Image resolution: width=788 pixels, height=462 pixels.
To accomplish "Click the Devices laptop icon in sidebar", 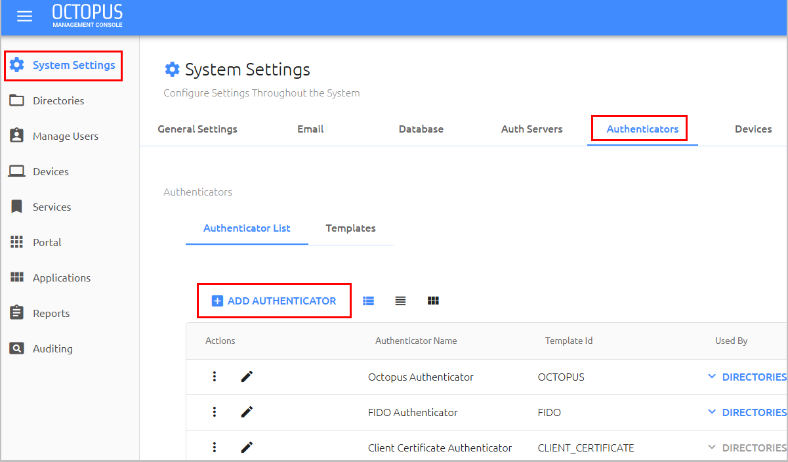I will (17, 171).
